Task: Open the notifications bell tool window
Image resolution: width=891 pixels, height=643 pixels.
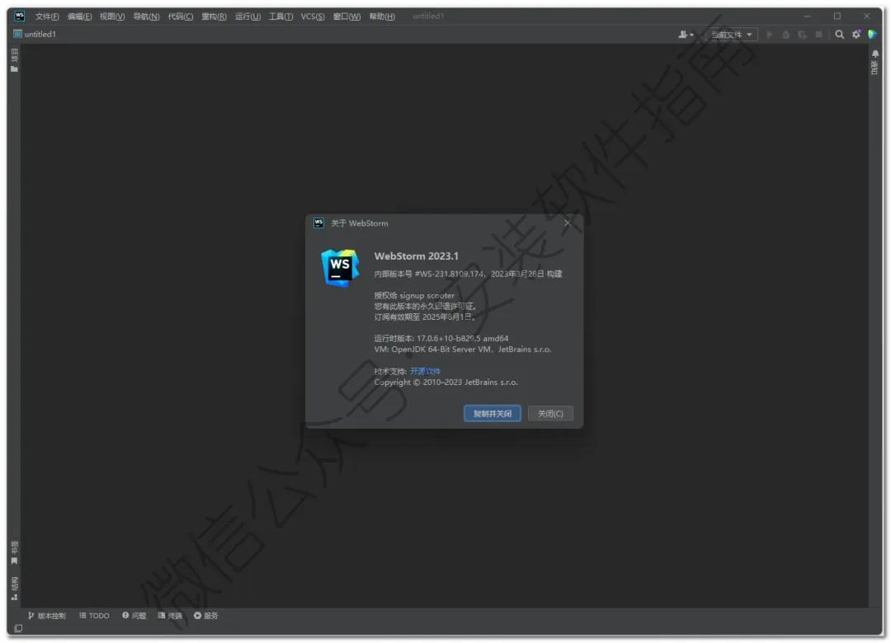Action: coord(875,62)
